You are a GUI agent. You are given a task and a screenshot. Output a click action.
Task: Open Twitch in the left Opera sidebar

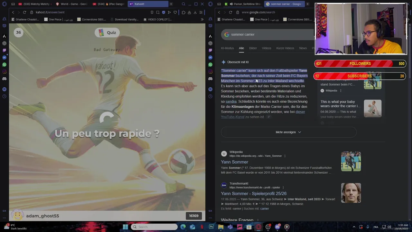click(4, 50)
